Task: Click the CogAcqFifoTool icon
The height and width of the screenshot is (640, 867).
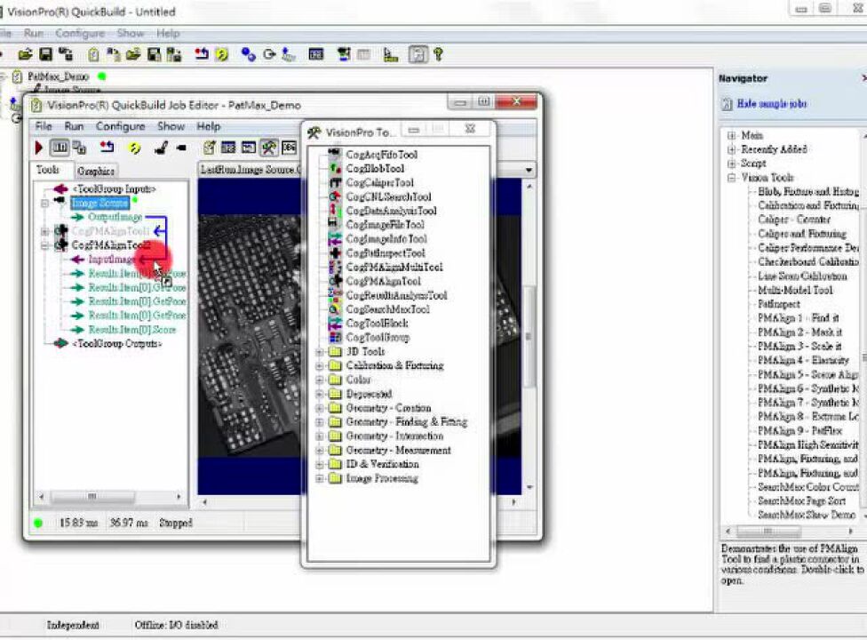Action: [335, 155]
